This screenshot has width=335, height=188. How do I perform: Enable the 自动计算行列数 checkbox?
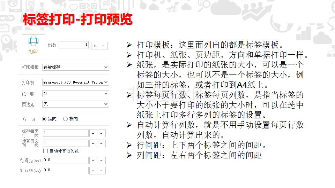coord(45,151)
